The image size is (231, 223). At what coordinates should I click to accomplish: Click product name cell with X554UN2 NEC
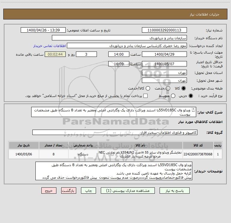[x=140, y=154]
